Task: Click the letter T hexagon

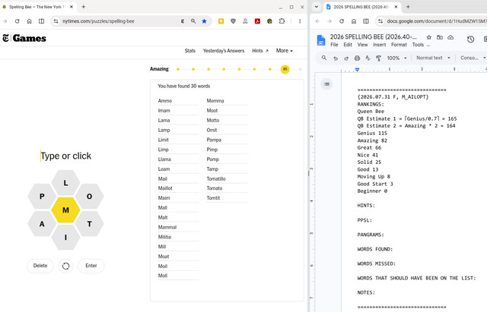Action: pos(90,224)
